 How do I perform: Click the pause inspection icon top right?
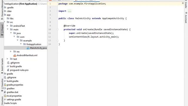[183, 3]
